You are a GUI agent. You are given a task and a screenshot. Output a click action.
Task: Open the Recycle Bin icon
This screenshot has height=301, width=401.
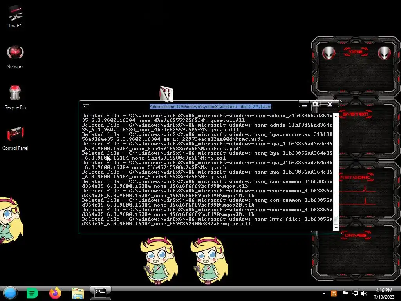click(x=15, y=98)
